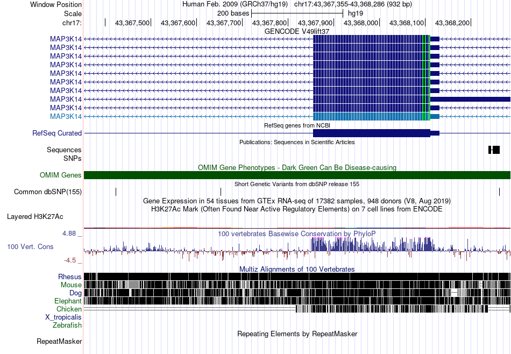Click the RefSeq Curated exon block

pos(372,133)
